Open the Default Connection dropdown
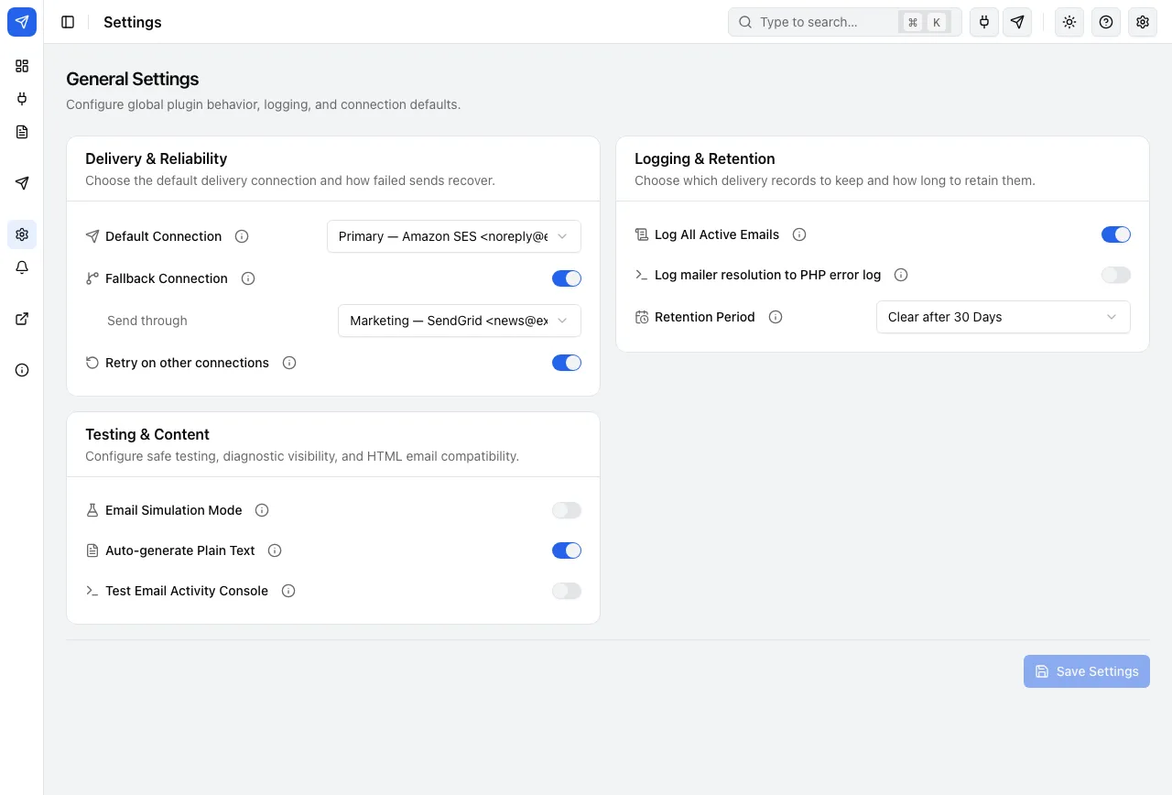The image size is (1172, 795). point(454,236)
